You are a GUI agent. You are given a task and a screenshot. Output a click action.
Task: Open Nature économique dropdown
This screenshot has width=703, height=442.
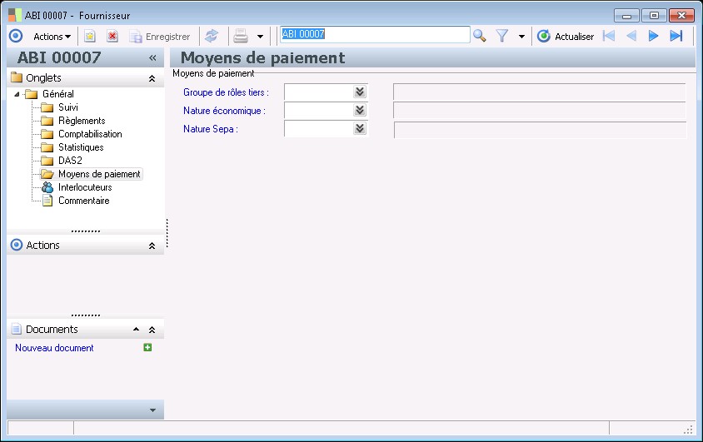tap(360, 110)
